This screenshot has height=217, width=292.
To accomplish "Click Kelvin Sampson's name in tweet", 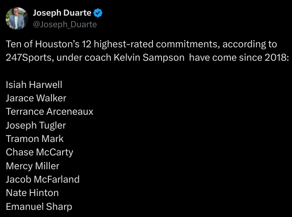I will click(149, 58).
